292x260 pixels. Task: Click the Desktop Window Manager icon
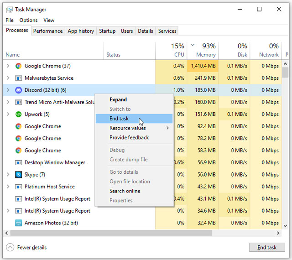coord(18,162)
